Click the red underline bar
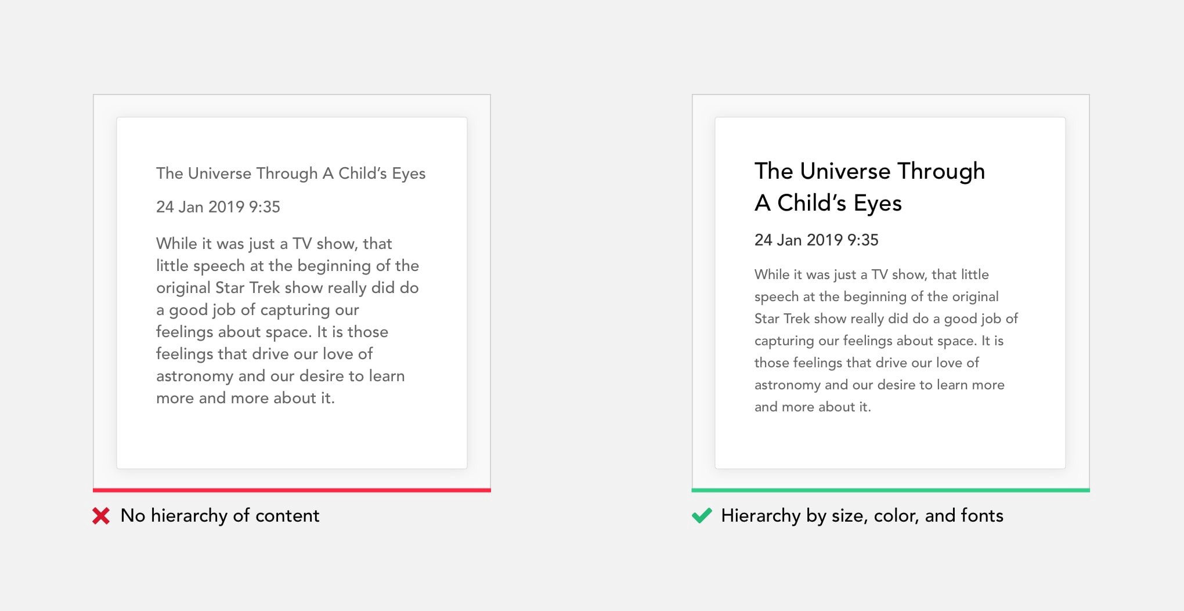The height and width of the screenshot is (611, 1184). (x=292, y=490)
